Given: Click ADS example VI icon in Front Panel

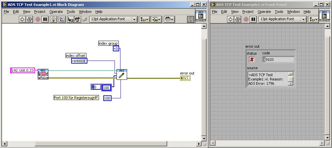Looking at the screenshot, I should (324, 16).
